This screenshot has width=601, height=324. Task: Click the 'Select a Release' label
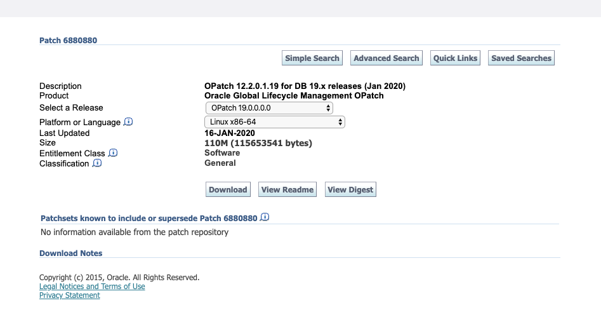coord(71,108)
